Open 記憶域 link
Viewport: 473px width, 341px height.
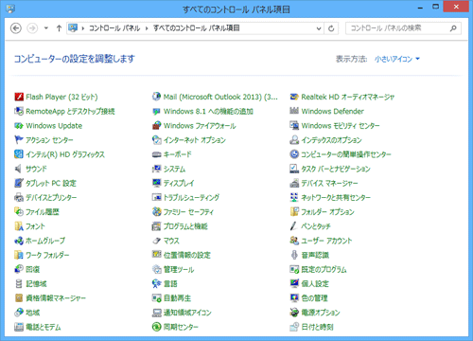coord(36,283)
